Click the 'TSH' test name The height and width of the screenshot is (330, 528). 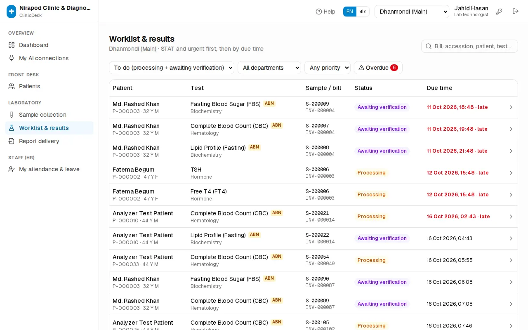[x=196, y=170]
